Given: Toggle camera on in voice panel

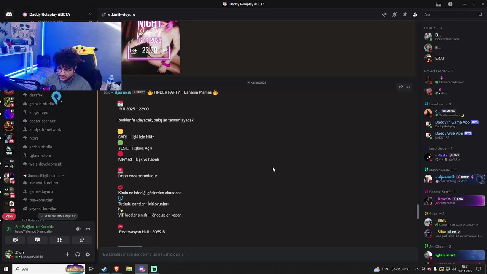Looking at the screenshot, I should (15, 240).
